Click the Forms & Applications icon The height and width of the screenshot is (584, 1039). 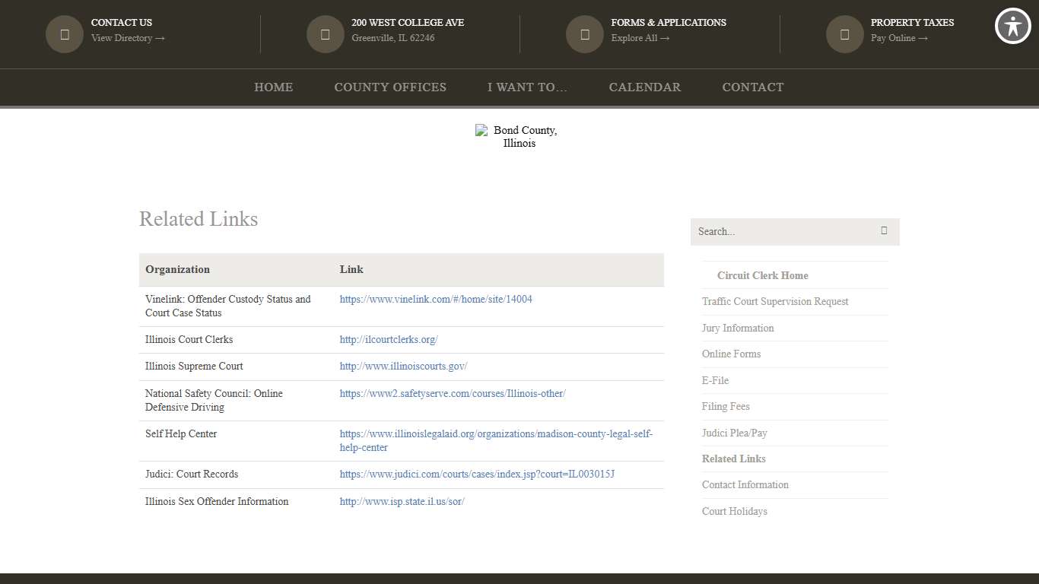[x=584, y=33]
